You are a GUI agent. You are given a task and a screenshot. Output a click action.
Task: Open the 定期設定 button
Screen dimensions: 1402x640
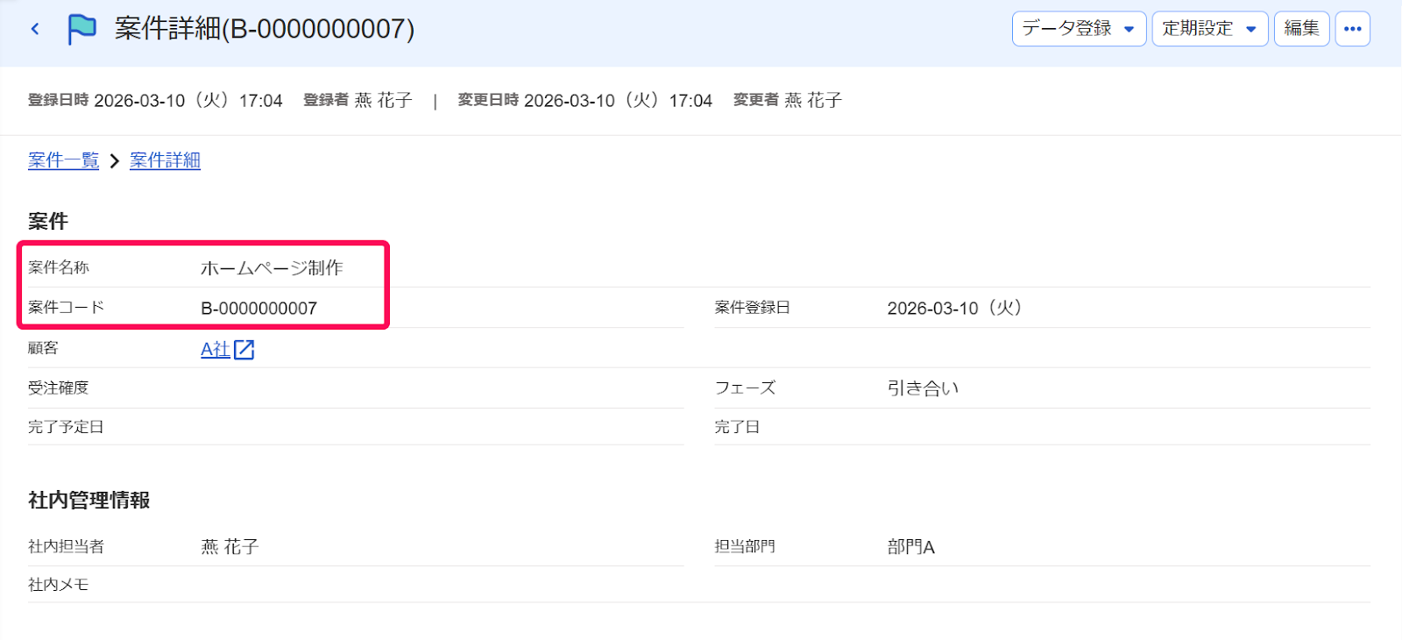tap(1209, 29)
